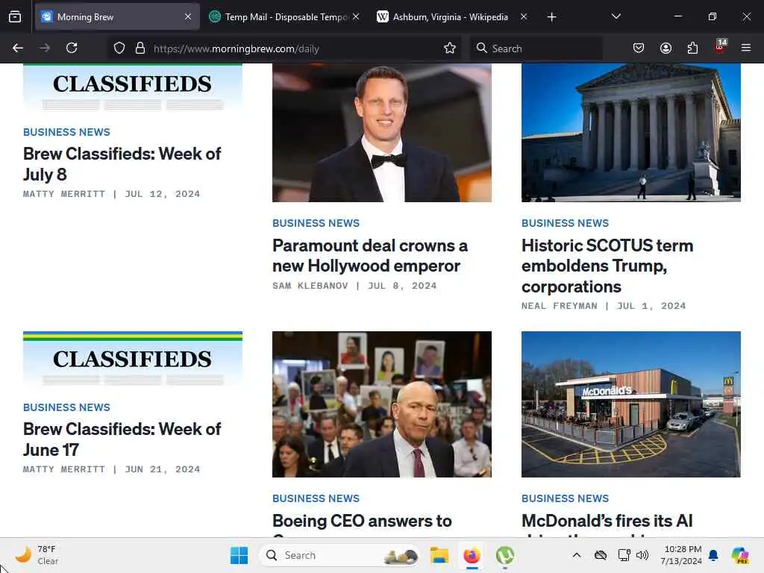Click Business News label above SCOTUS

[x=566, y=223]
